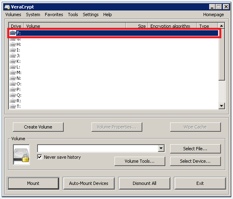Viewport: 233px width, 199px height.
Task: Click the drive icon beside N:
Action: point(13,78)
